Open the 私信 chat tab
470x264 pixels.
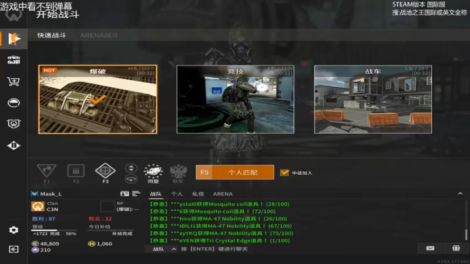[198, 194]
